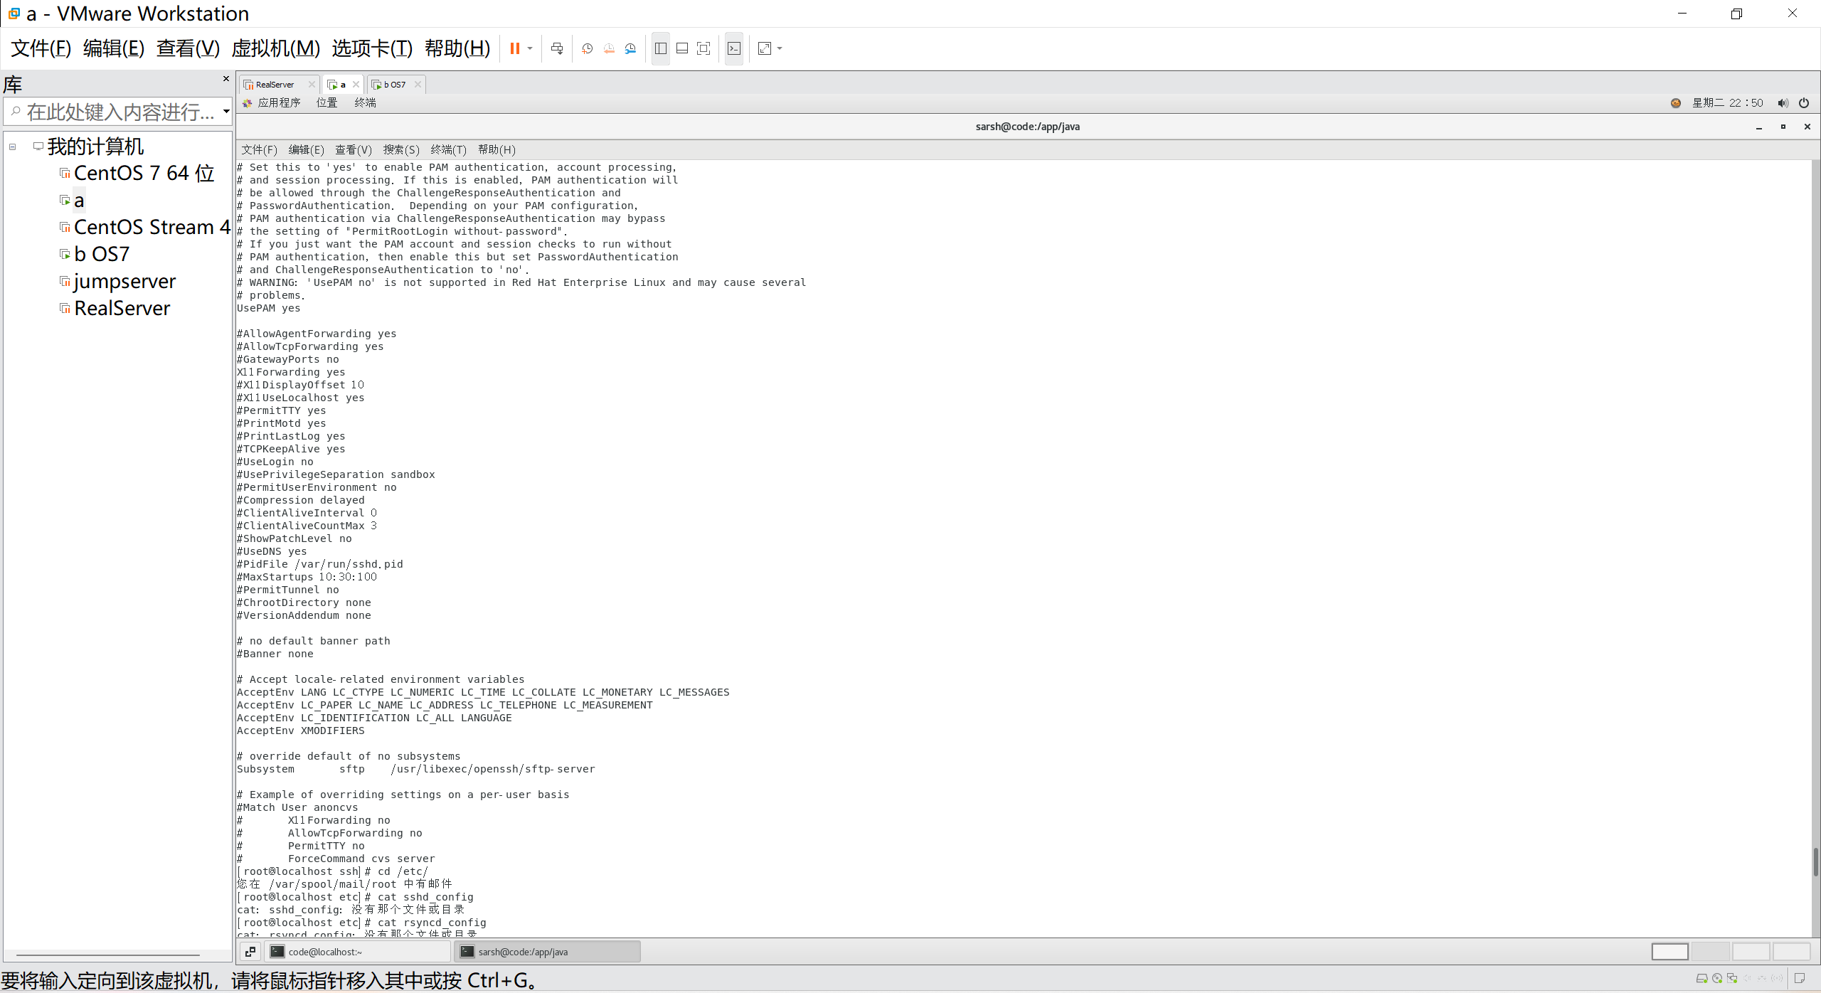Switch to the RealServer VM tab
1821x993 pixels.
click(275, 85)
